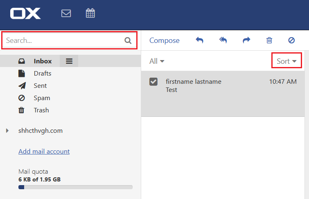The image size is (309, 199).
Task: Open the Sort dropdown
Action: tap(286, 61)
